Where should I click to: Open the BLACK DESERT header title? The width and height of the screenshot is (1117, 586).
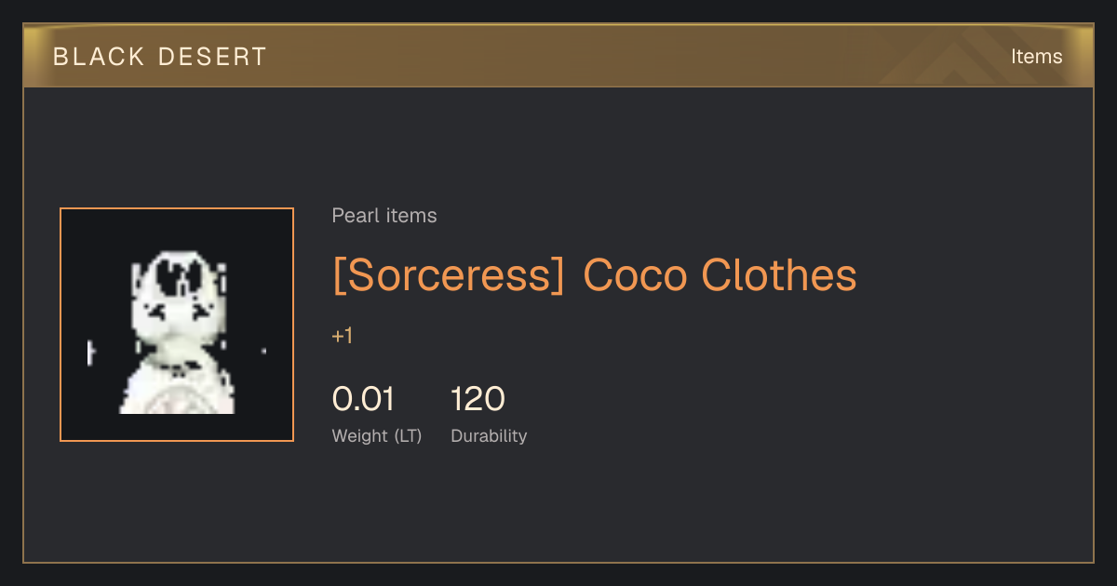[x=160, y=57]
